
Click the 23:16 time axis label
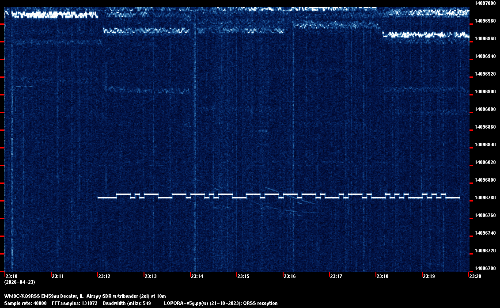(x=290, y=277)
